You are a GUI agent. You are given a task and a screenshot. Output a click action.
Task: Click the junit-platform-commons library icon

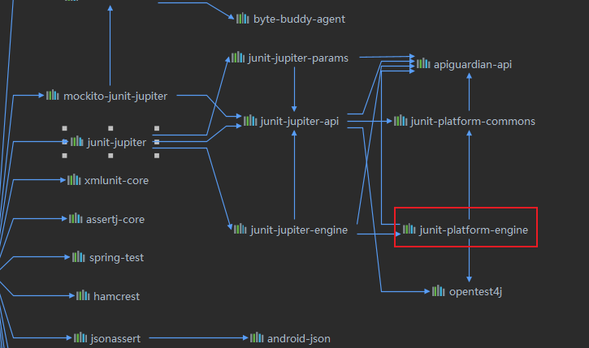[401, 121]
